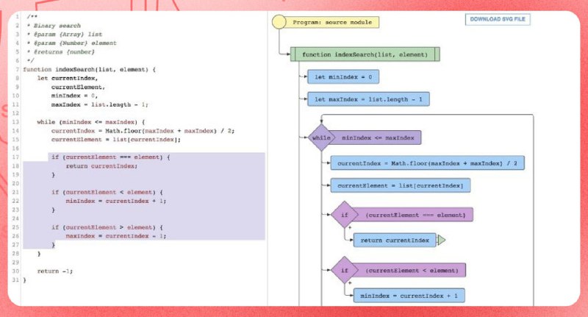Click the Download SVG File button

[x=498, y=20]
